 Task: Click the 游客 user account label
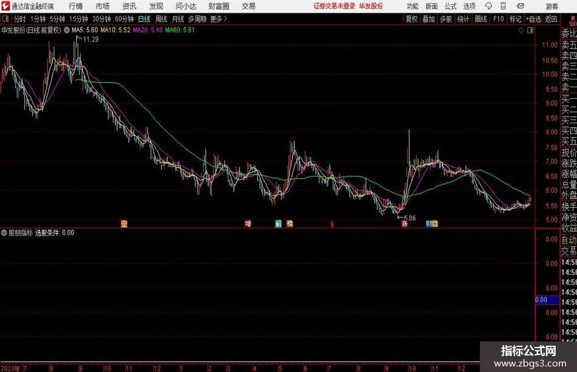pyautogui.click(x=551, y=6)
